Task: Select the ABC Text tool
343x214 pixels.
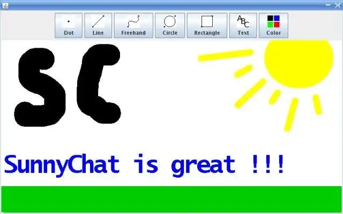Action: pyautogui.click(x=243, y=25)
